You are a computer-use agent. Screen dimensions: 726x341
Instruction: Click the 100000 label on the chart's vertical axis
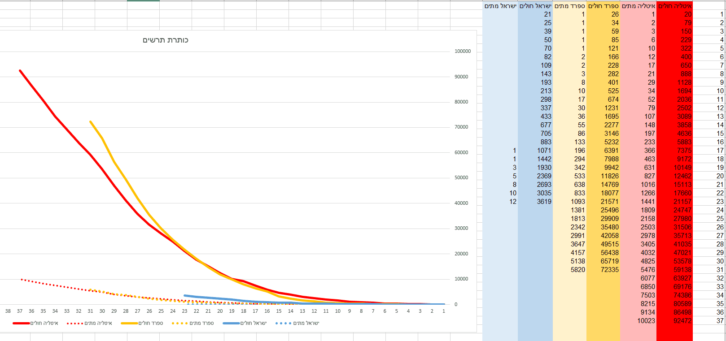463,52
